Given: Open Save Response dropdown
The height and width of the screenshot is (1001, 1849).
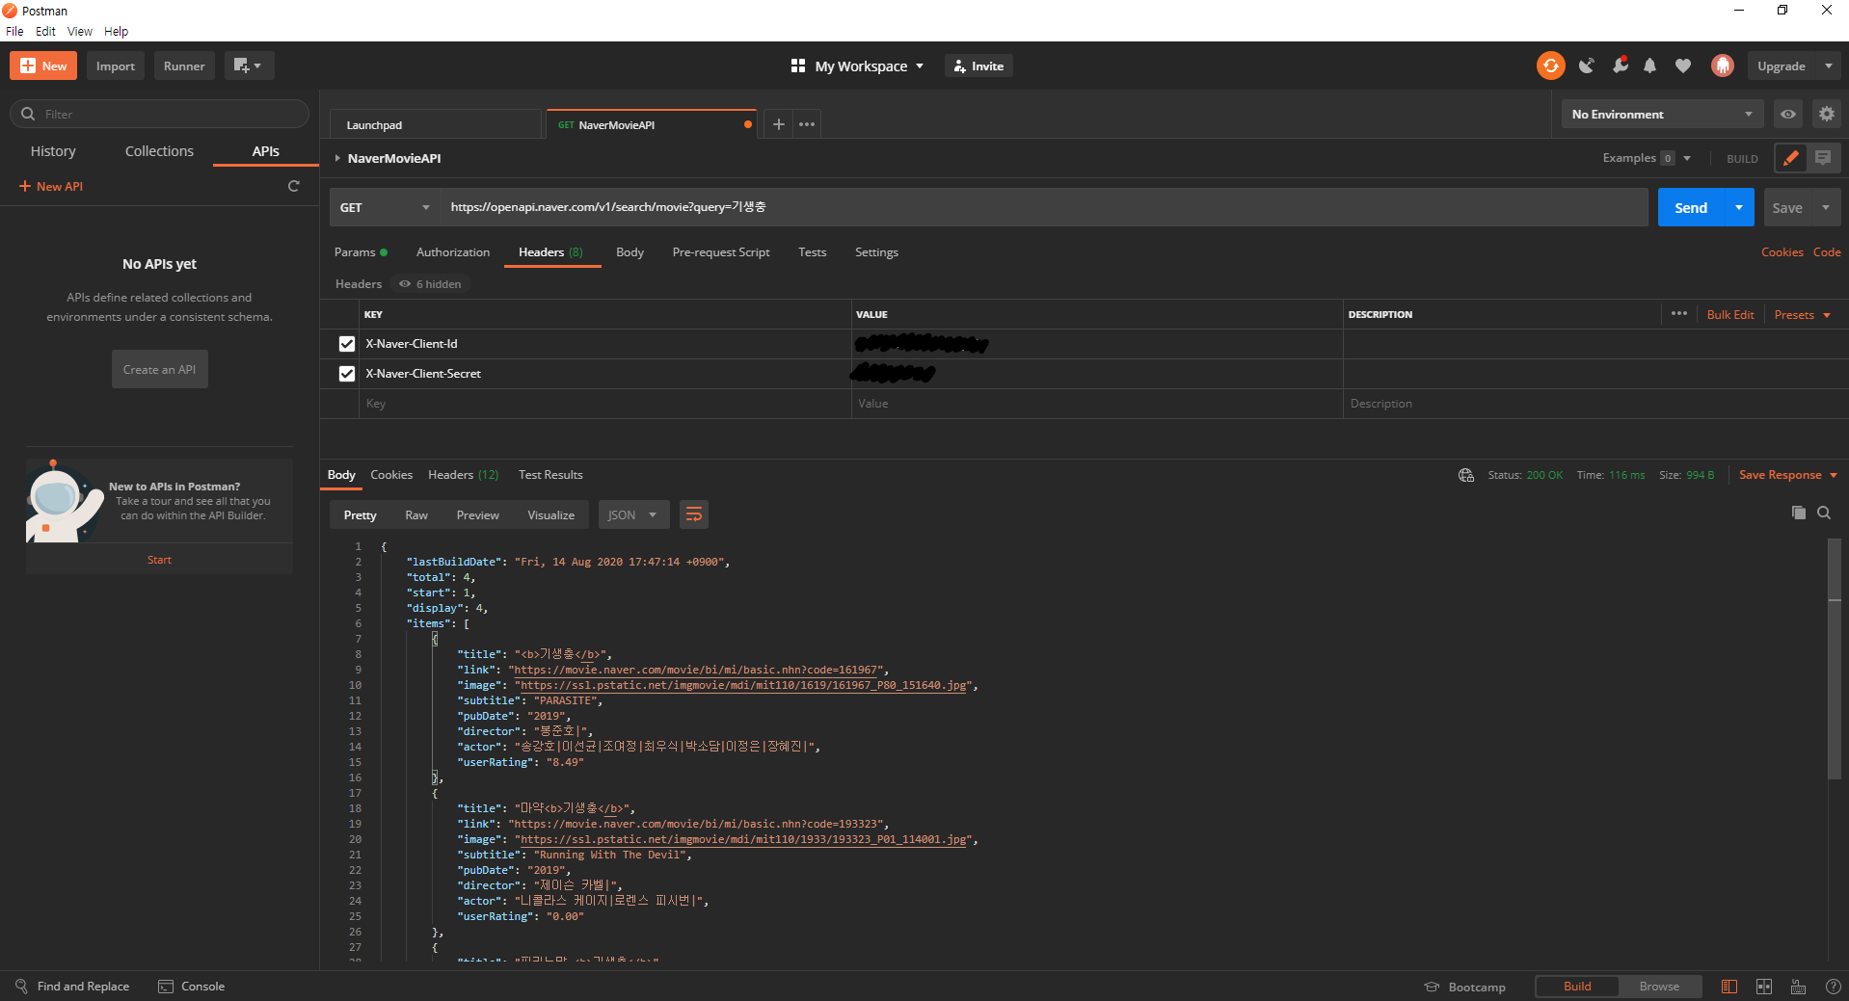Looking at the screenshot, I should 1788,475.
